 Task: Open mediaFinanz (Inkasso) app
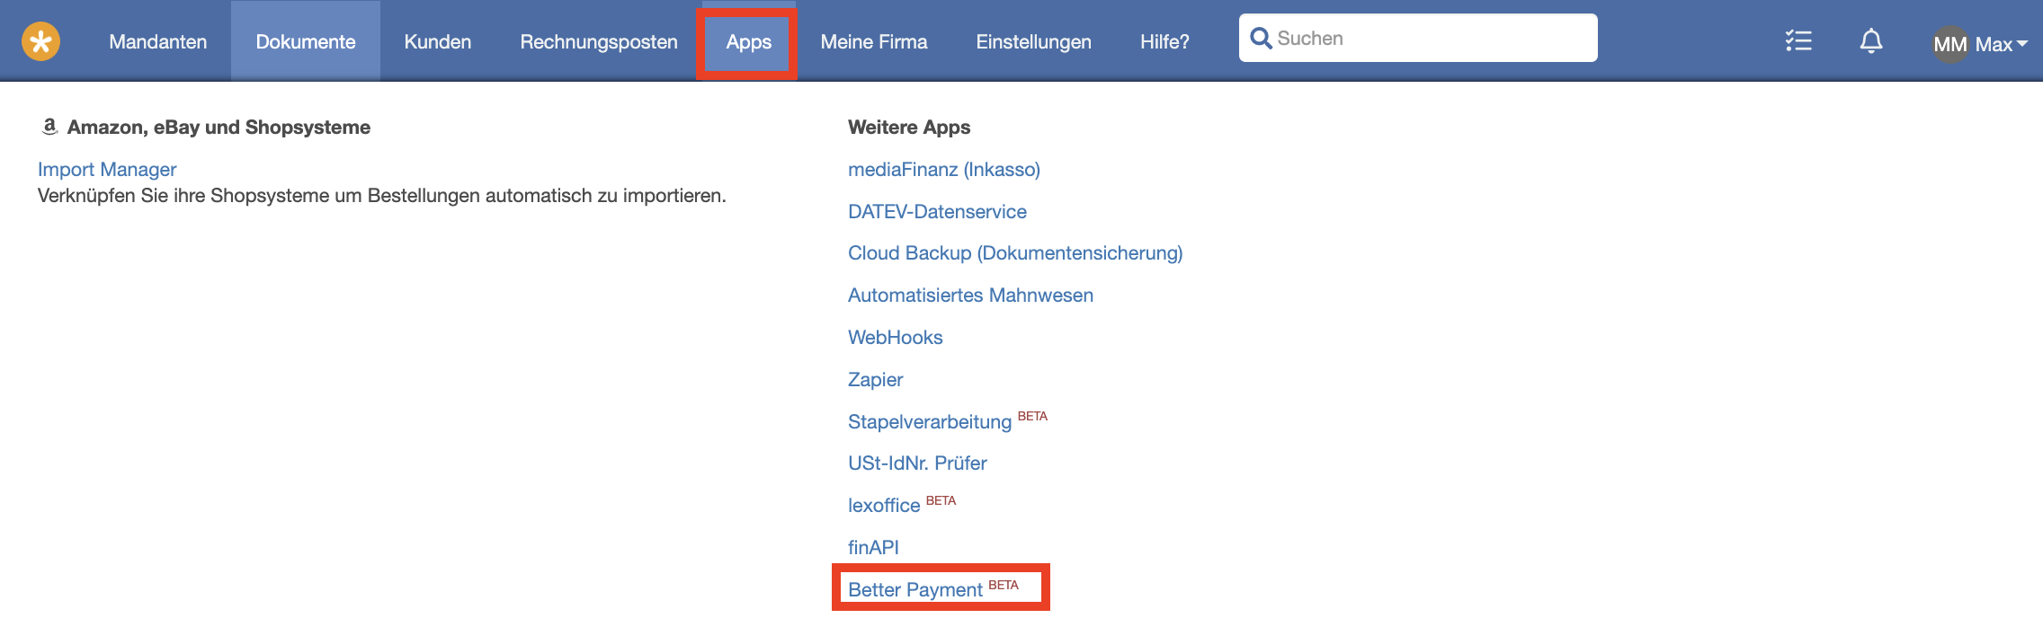(x=944, y=169)
